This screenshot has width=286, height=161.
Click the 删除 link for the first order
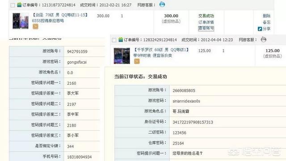click(266, 16)
